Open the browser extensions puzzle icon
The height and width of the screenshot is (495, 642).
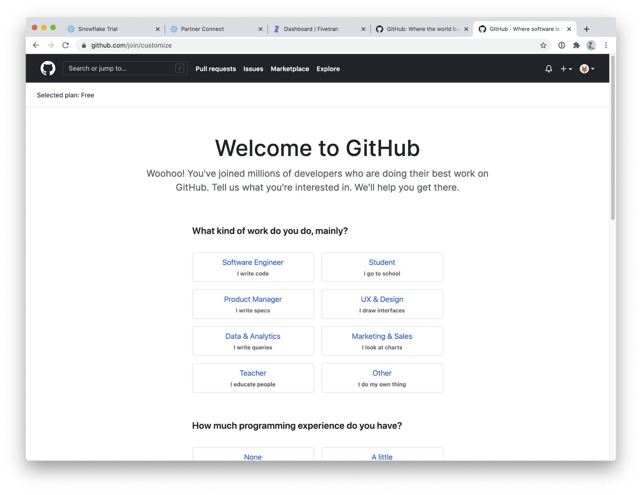click(x=576, y=45)
